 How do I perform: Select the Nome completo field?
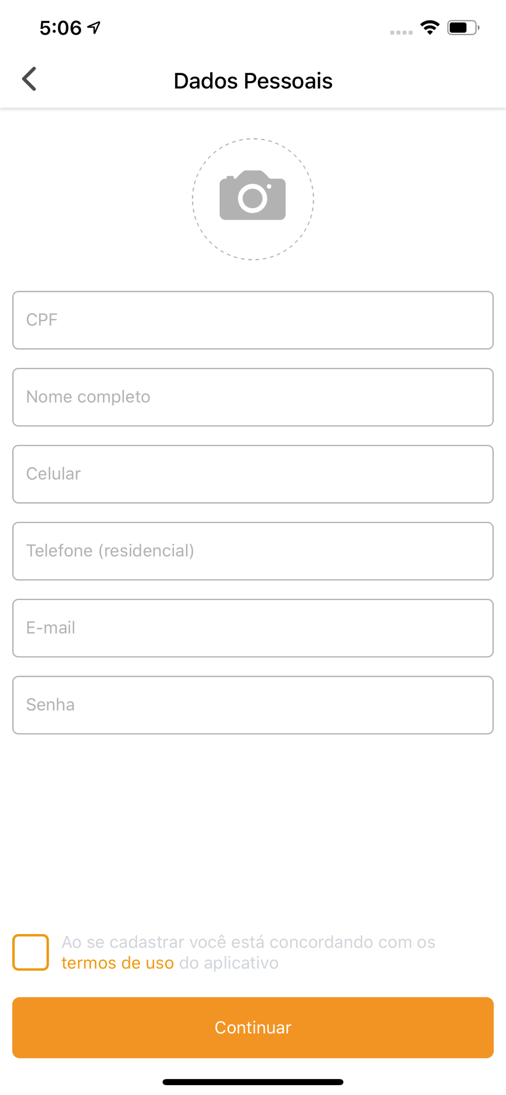253,397
